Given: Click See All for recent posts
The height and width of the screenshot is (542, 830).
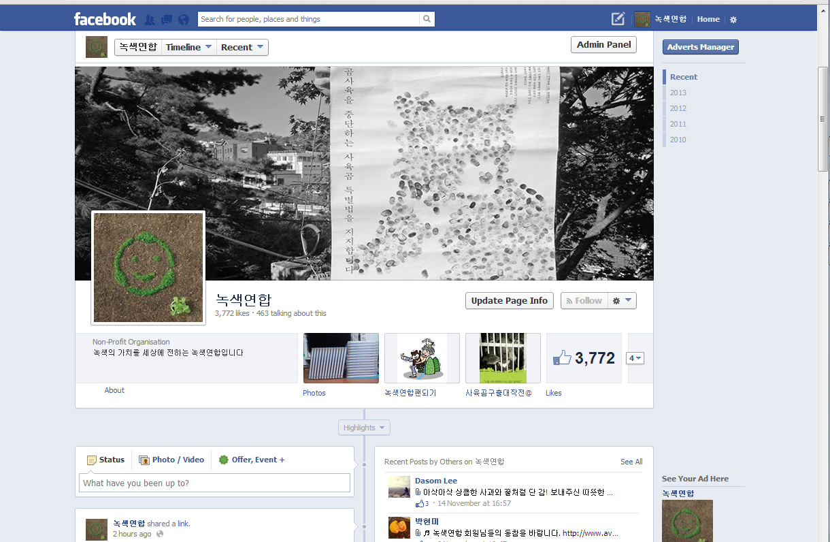Looking at the screenshot, I should pos(631,462).
